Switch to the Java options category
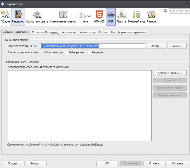Image resolution: width=190 pixels, height=168 pixels. click(x=85, y=17)
